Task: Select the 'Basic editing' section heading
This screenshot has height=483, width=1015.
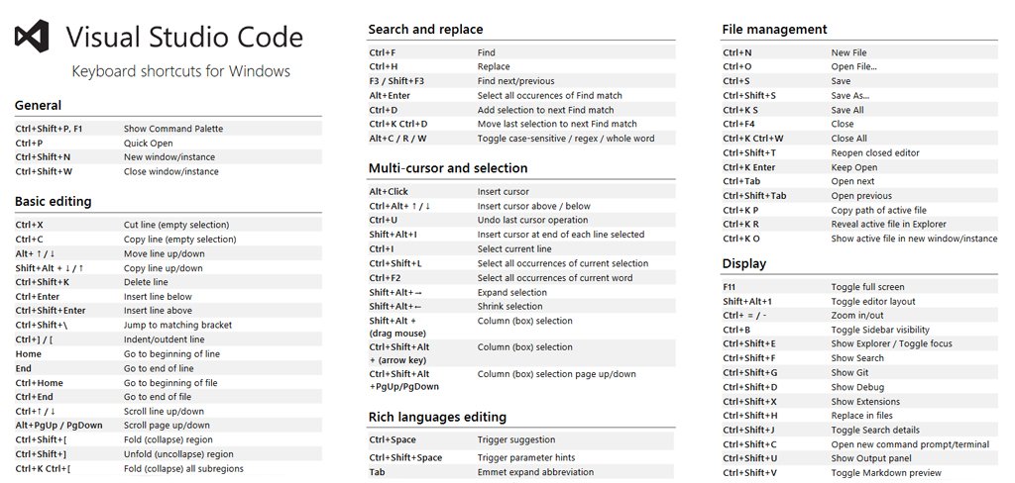Action: click(54, 201)
